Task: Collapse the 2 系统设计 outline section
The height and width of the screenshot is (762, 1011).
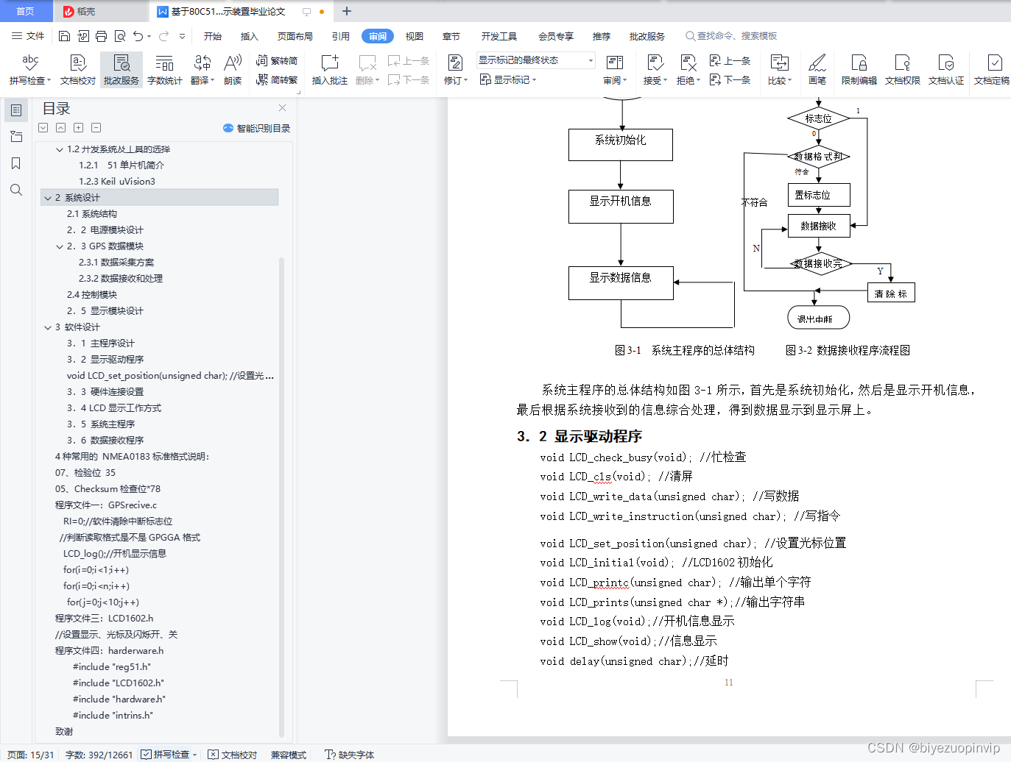Action: pos(48,198)
